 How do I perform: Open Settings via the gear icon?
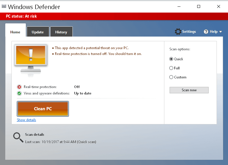coord(178,32)
